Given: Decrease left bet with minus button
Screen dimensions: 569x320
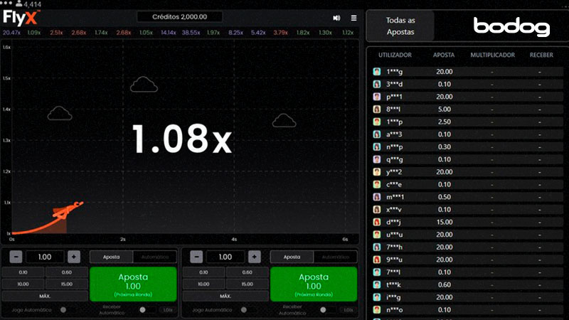Looking at the screenshot, I should click(14, 257).
